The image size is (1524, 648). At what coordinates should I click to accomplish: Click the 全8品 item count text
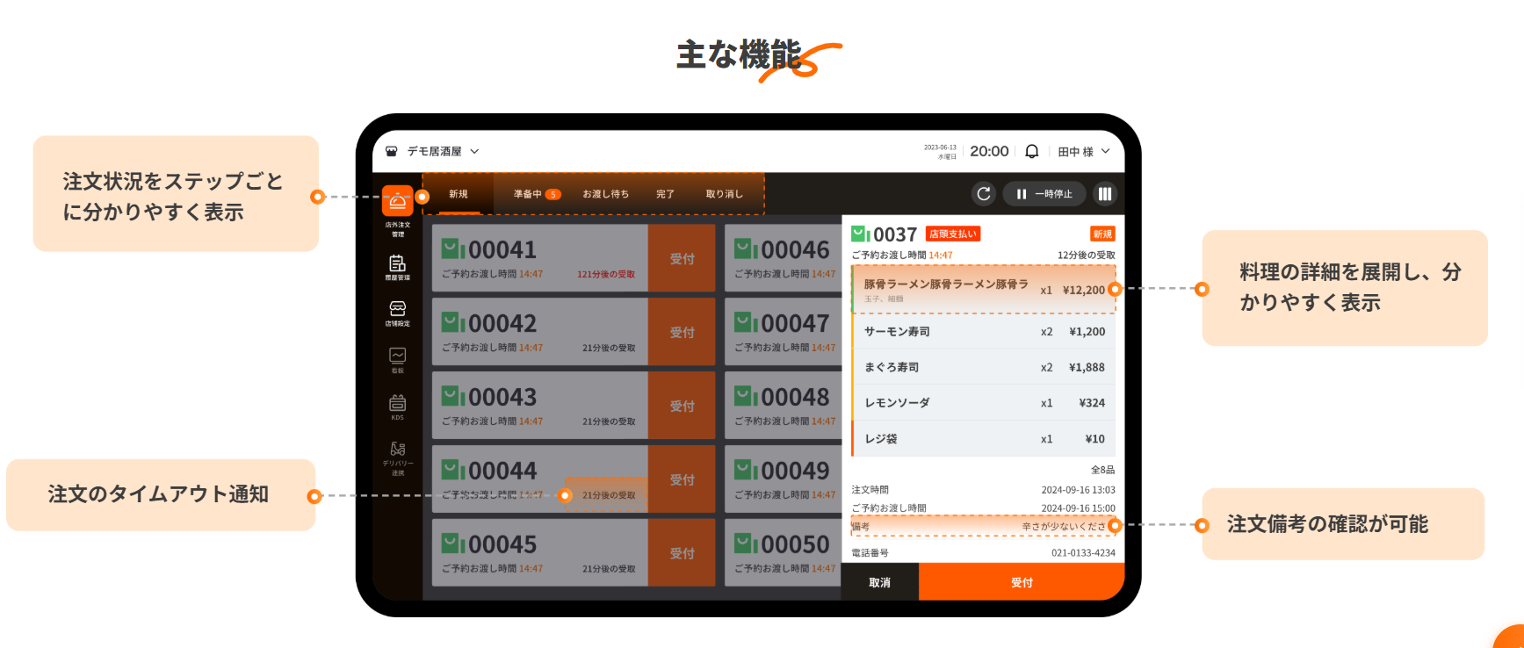point(1102,470)
